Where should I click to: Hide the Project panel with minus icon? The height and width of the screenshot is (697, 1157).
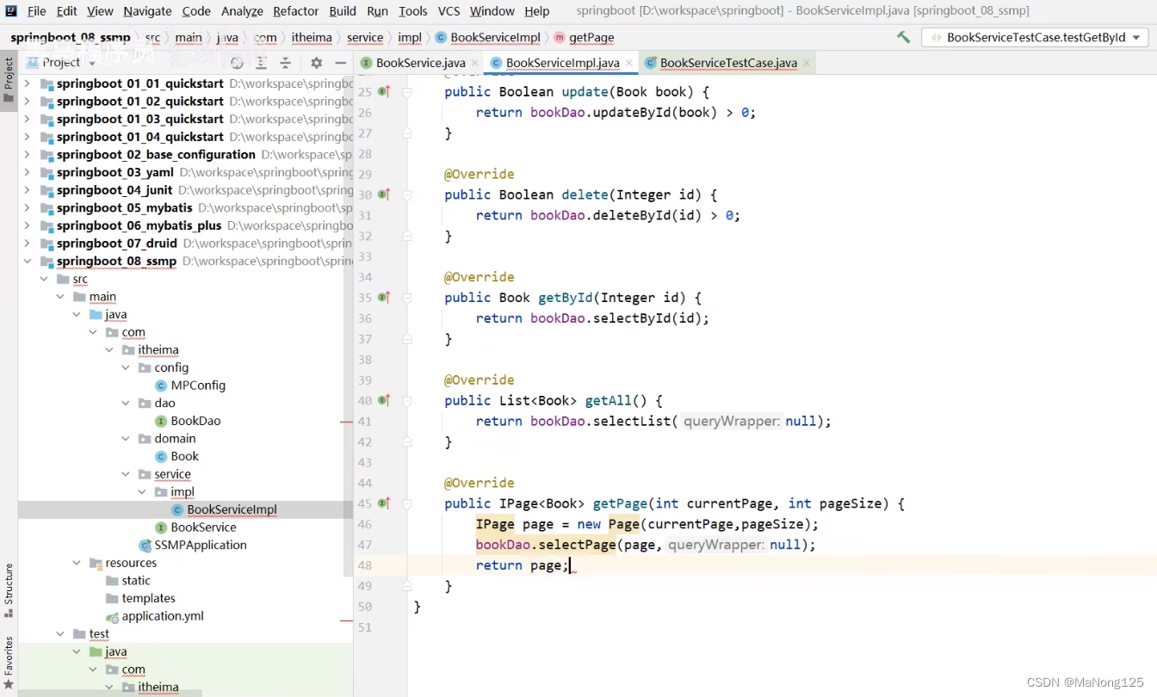coord(341,63)
